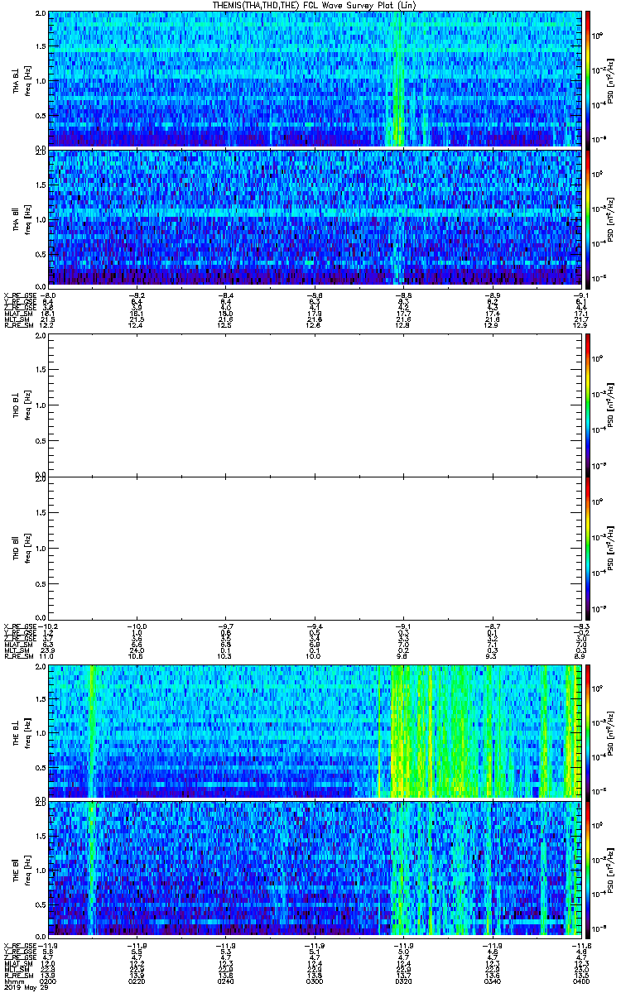Click the PSD color bar beside THE BL

click(588, 732)
